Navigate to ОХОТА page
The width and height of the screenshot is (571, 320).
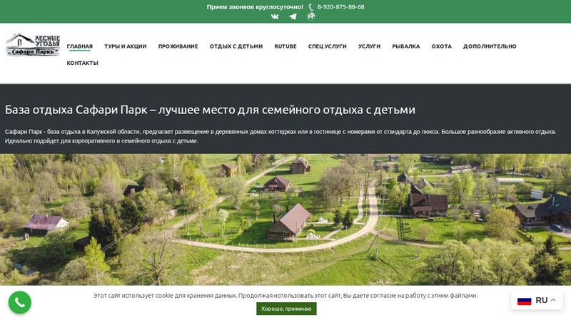point(441,46)
